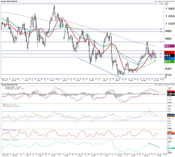Click the 999 horizontal line label
175x157 pixels.
161,29
